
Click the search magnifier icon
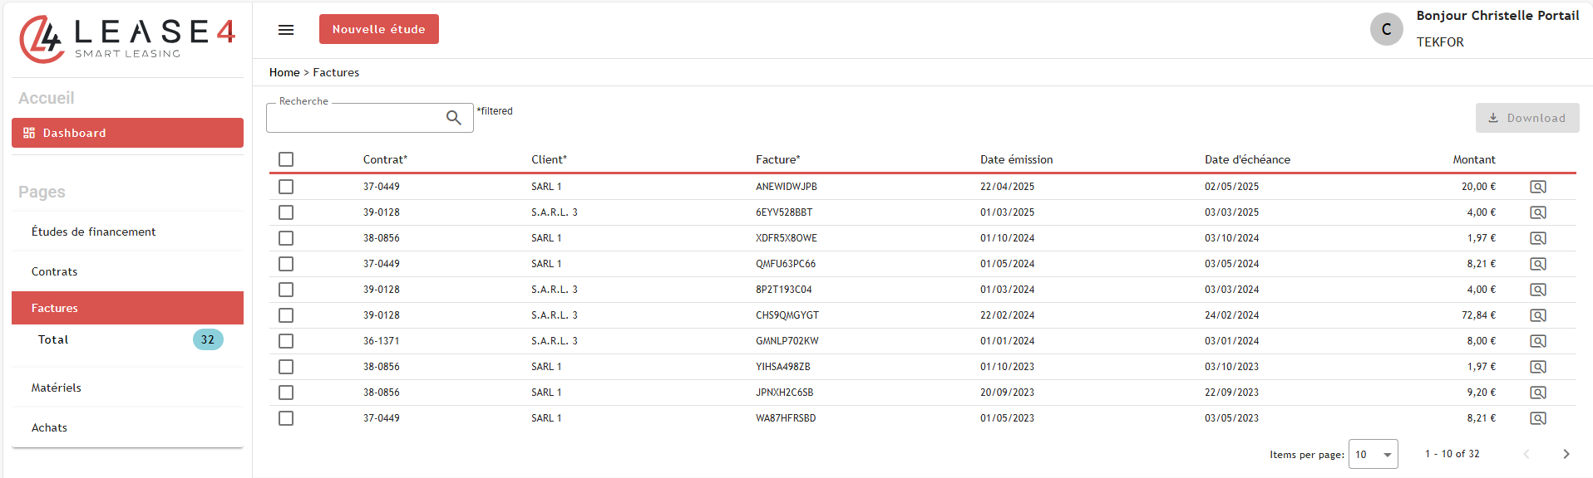point(453,118)
